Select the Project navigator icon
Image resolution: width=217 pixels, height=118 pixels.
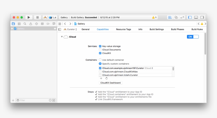pos(13,24)
